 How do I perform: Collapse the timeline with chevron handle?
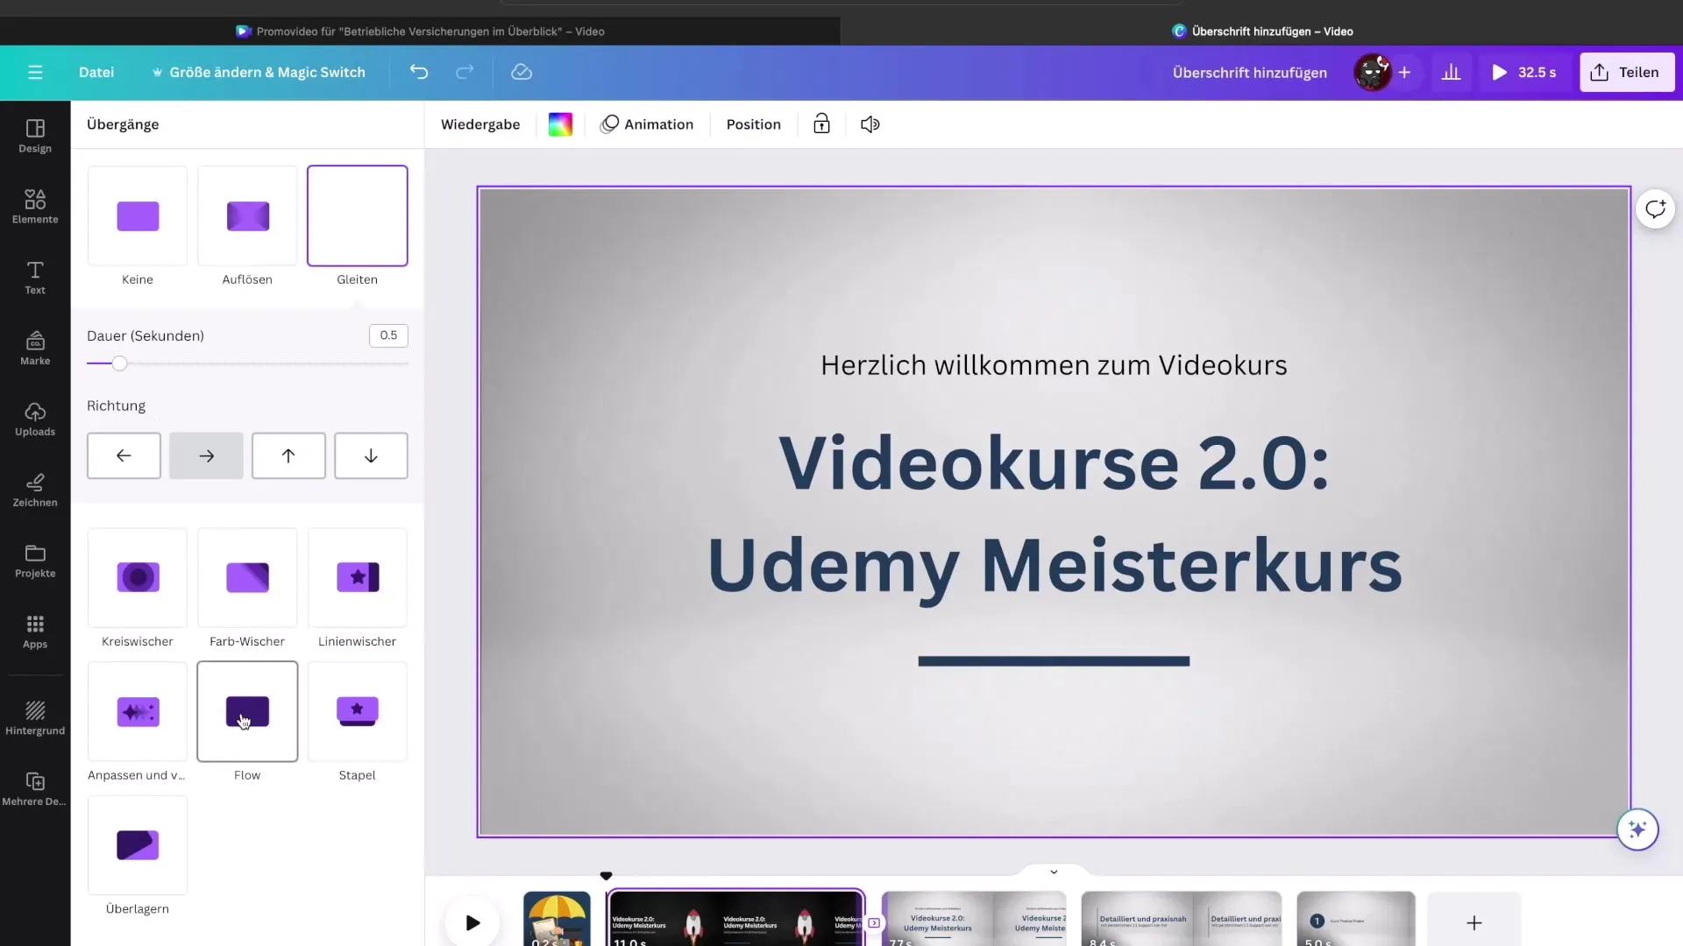(x=1054, y=872)
